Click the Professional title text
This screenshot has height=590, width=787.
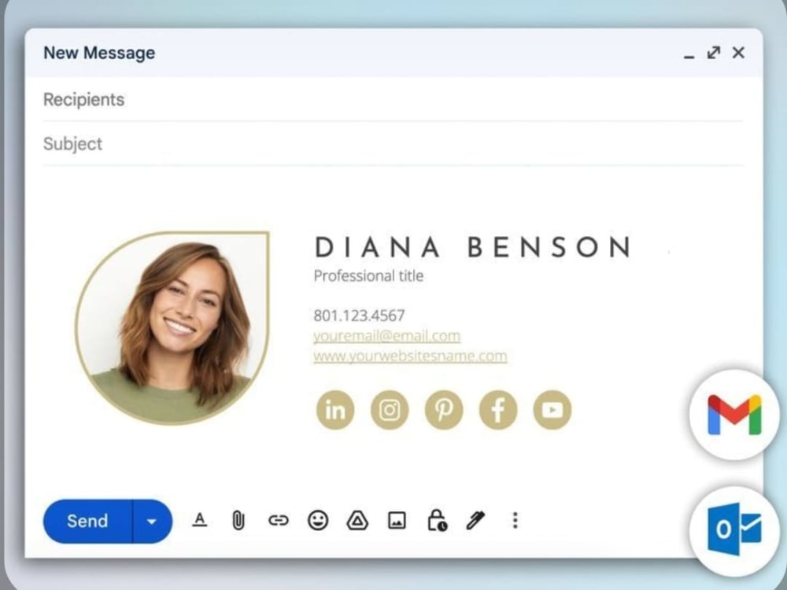pyautogui.click(x=368, y=276)
